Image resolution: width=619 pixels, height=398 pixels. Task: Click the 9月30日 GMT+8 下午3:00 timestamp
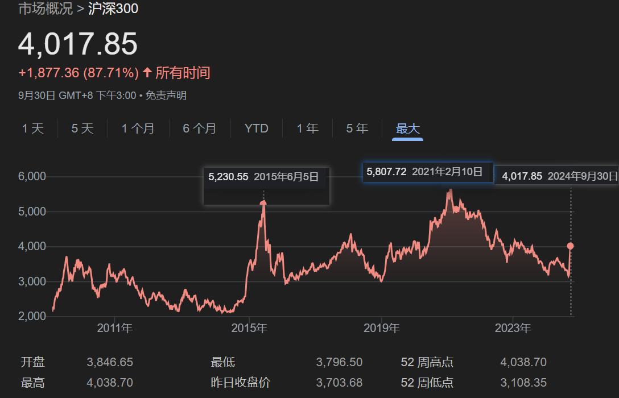(x=77, y=96)
